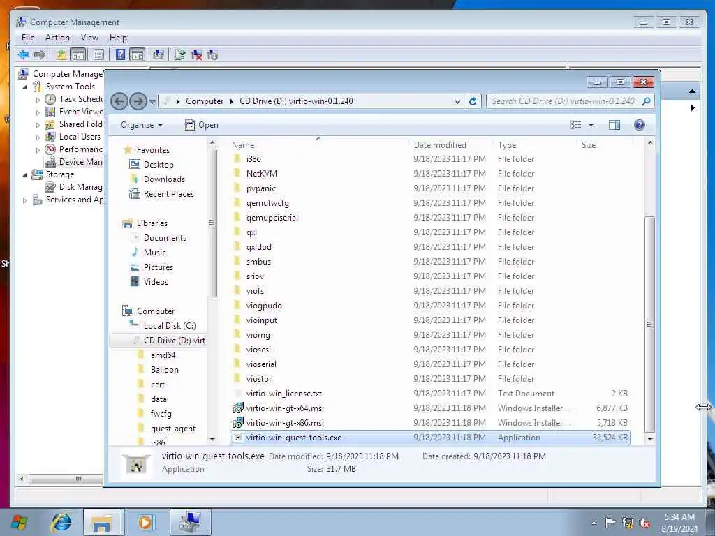Screen dimensions: 715x536
Task: Collapse the System Tools tree node
Action: [x=24, y=87]
